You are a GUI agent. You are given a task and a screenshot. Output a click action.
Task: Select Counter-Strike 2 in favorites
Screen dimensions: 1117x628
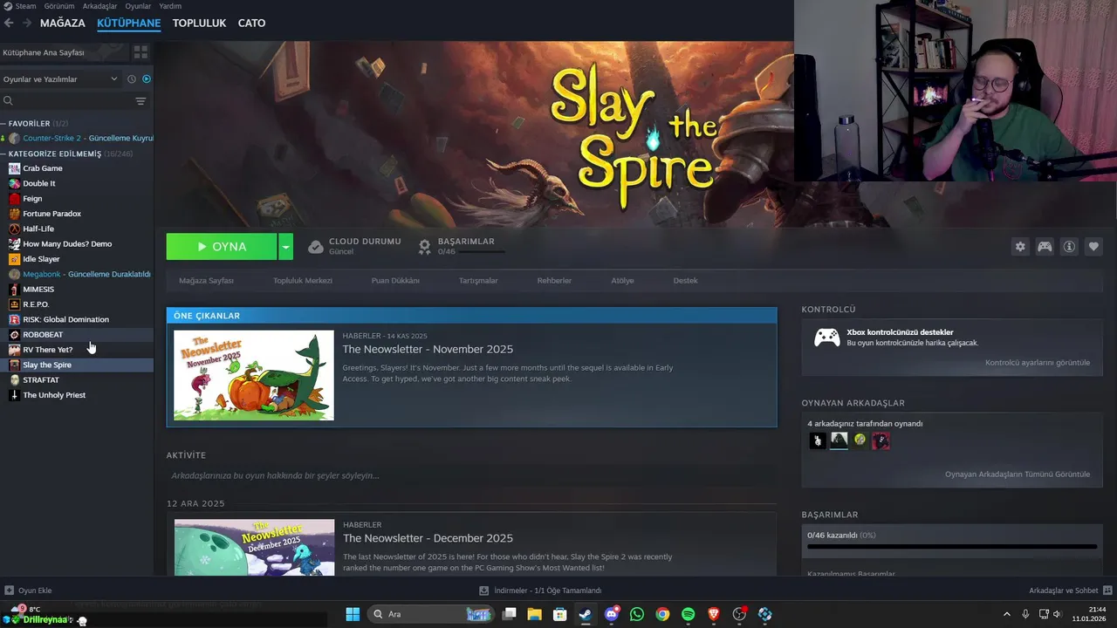pyautogui.click(x=77, y=138)
